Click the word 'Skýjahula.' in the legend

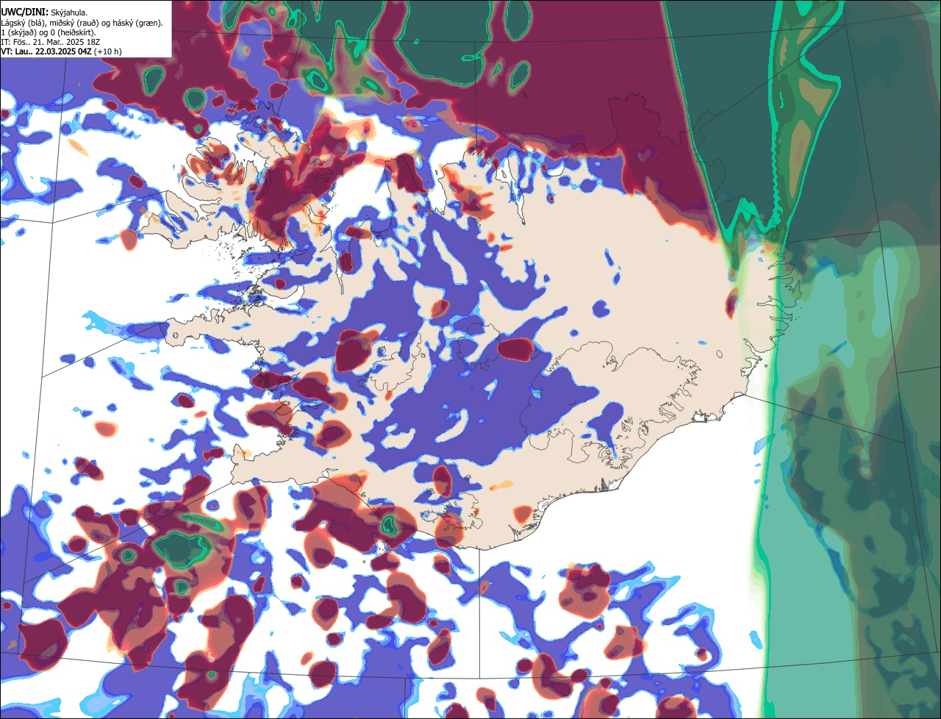[69, 13]
